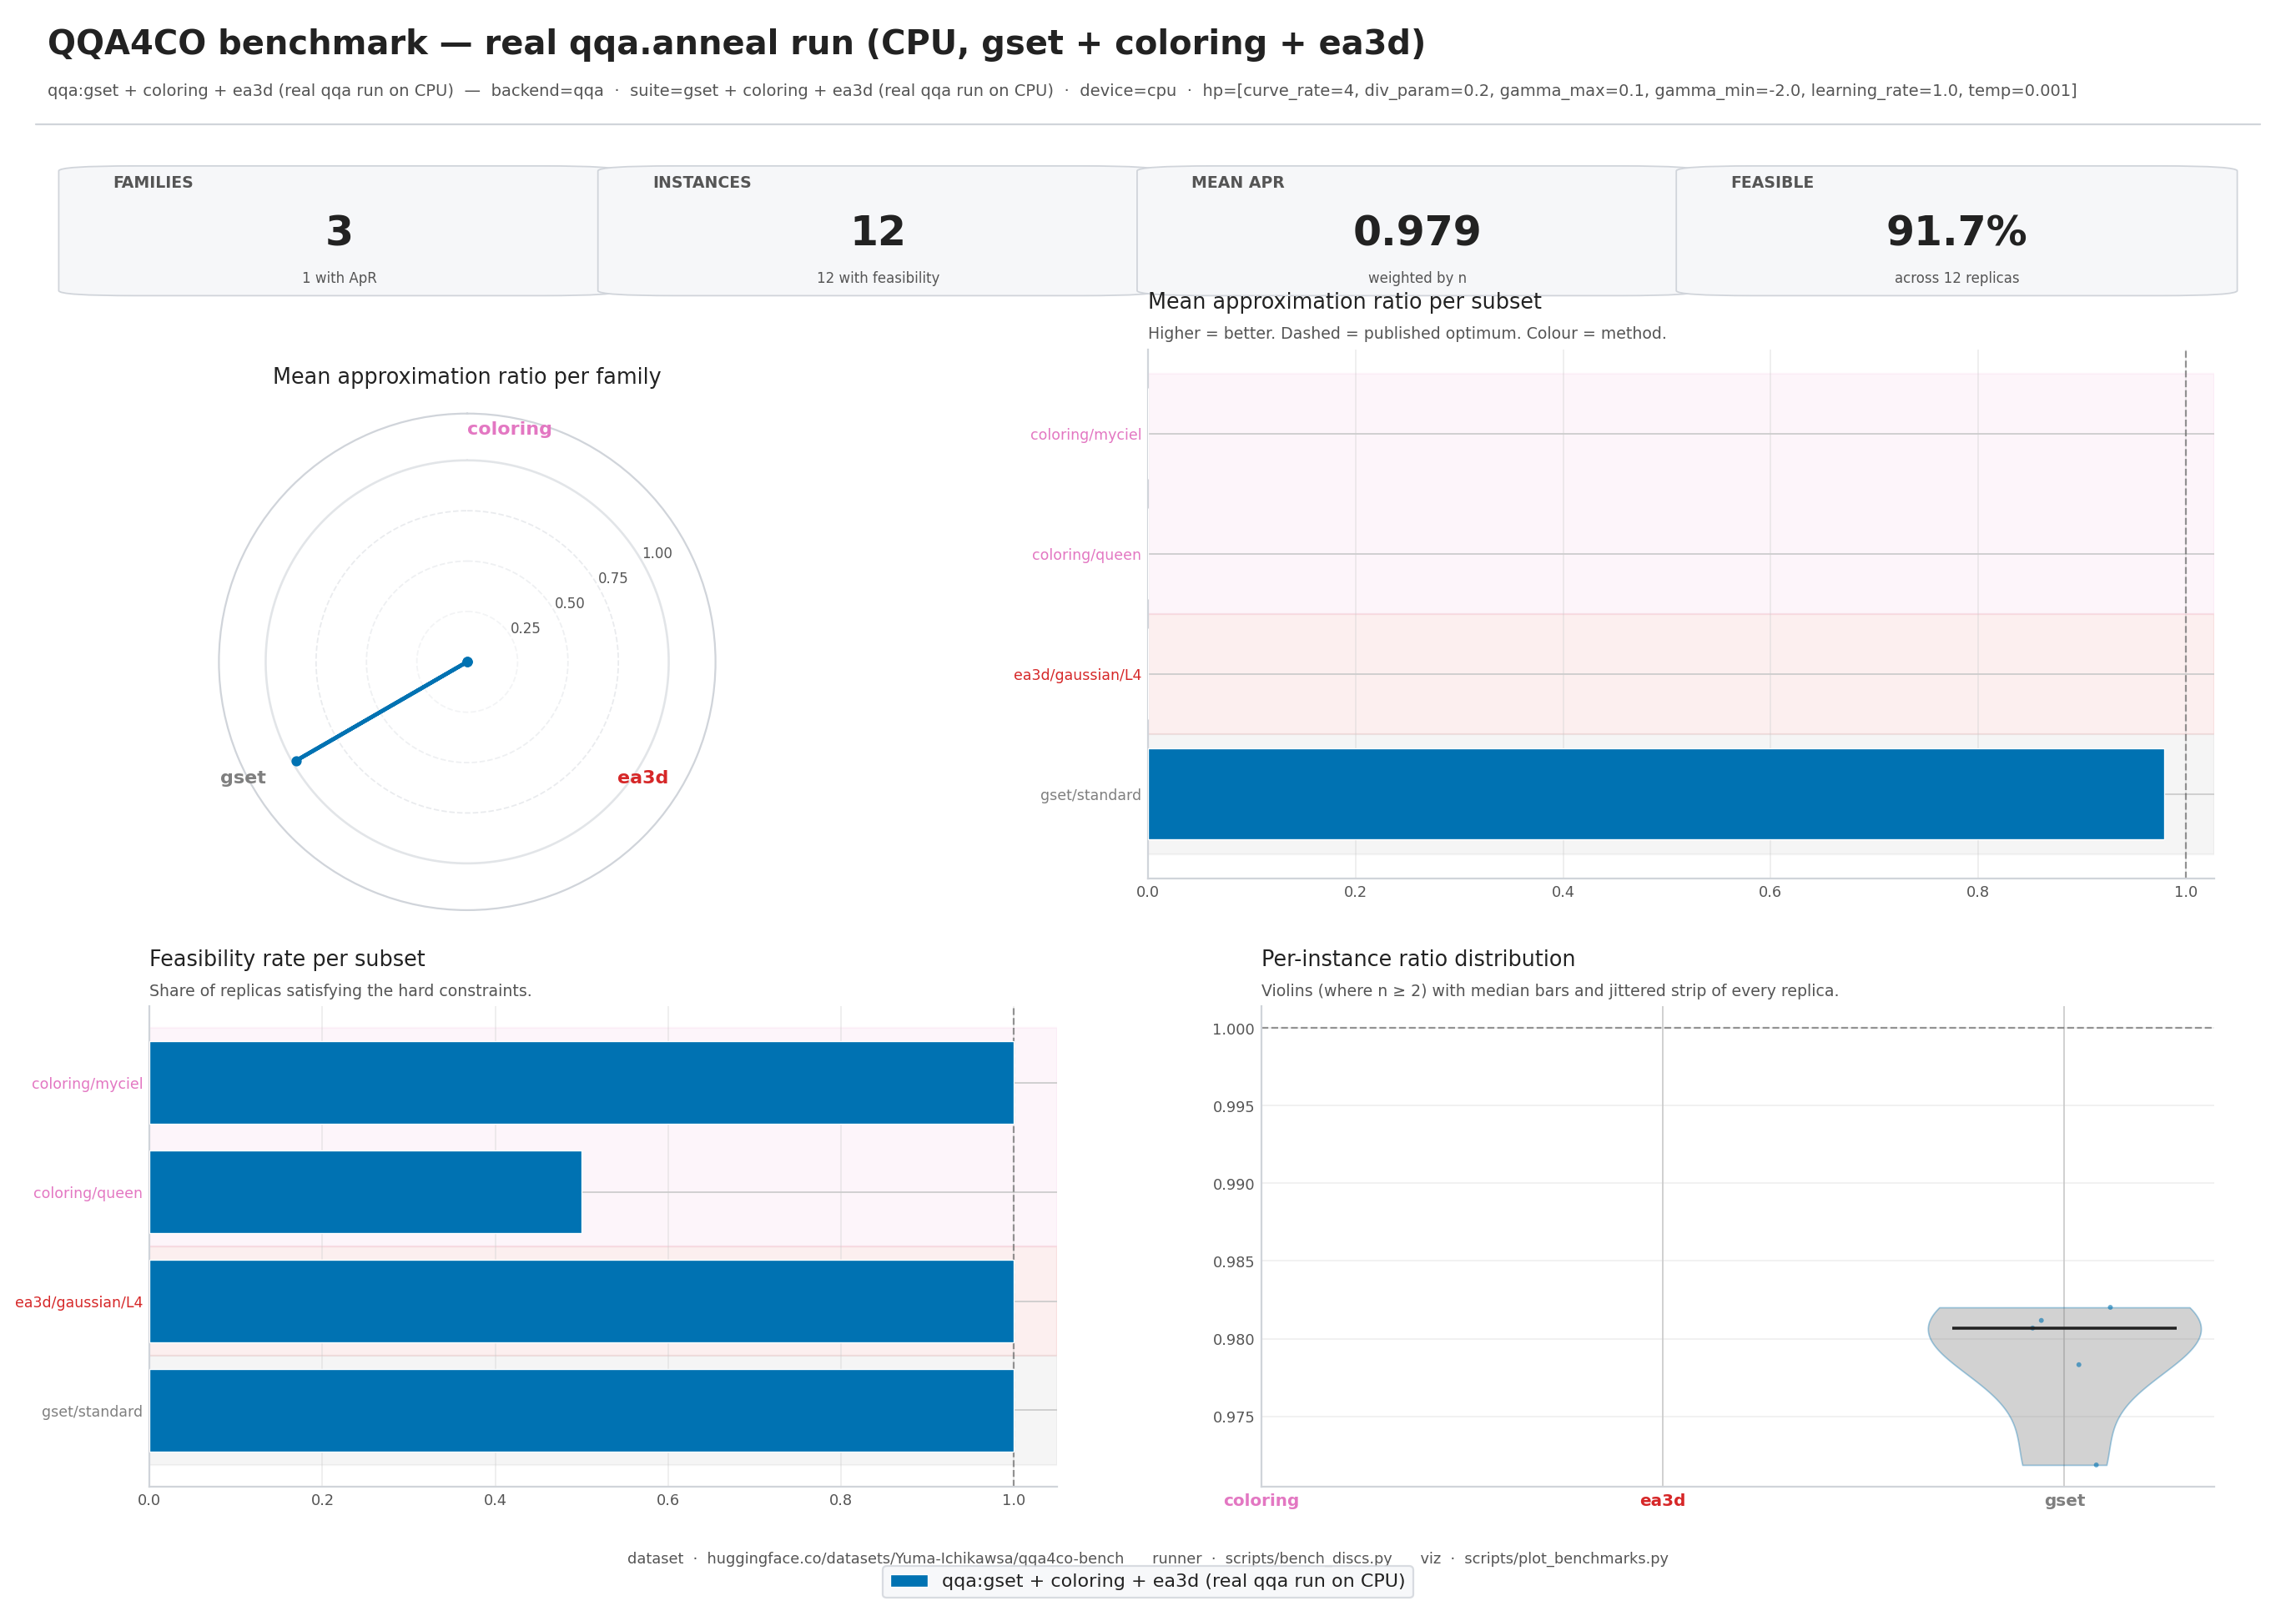Expand the gset category label below the violin plot
The width and height of the screenshot is (2296, 1611).
pyautogui.click(x=2064, y=1500)
